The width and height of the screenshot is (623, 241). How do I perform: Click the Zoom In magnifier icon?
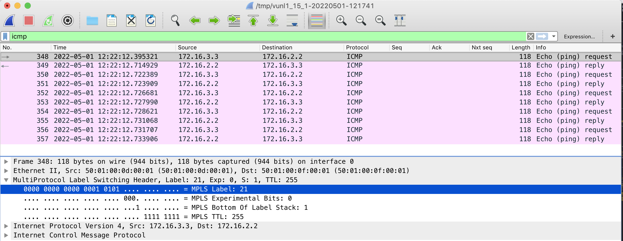pyautogui.click(x=341, y=20)
